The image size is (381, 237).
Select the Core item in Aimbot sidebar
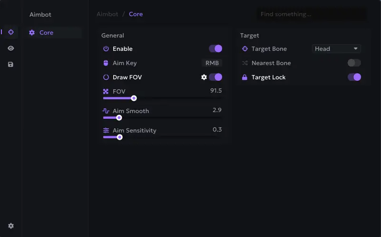(46, 33)
